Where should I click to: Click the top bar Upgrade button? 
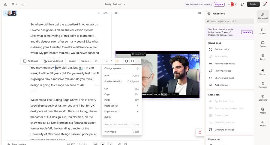tap(219, 4)
